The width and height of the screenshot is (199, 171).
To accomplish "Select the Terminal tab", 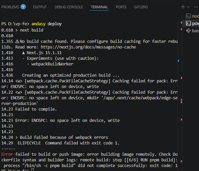I will (x=99, y=7).
